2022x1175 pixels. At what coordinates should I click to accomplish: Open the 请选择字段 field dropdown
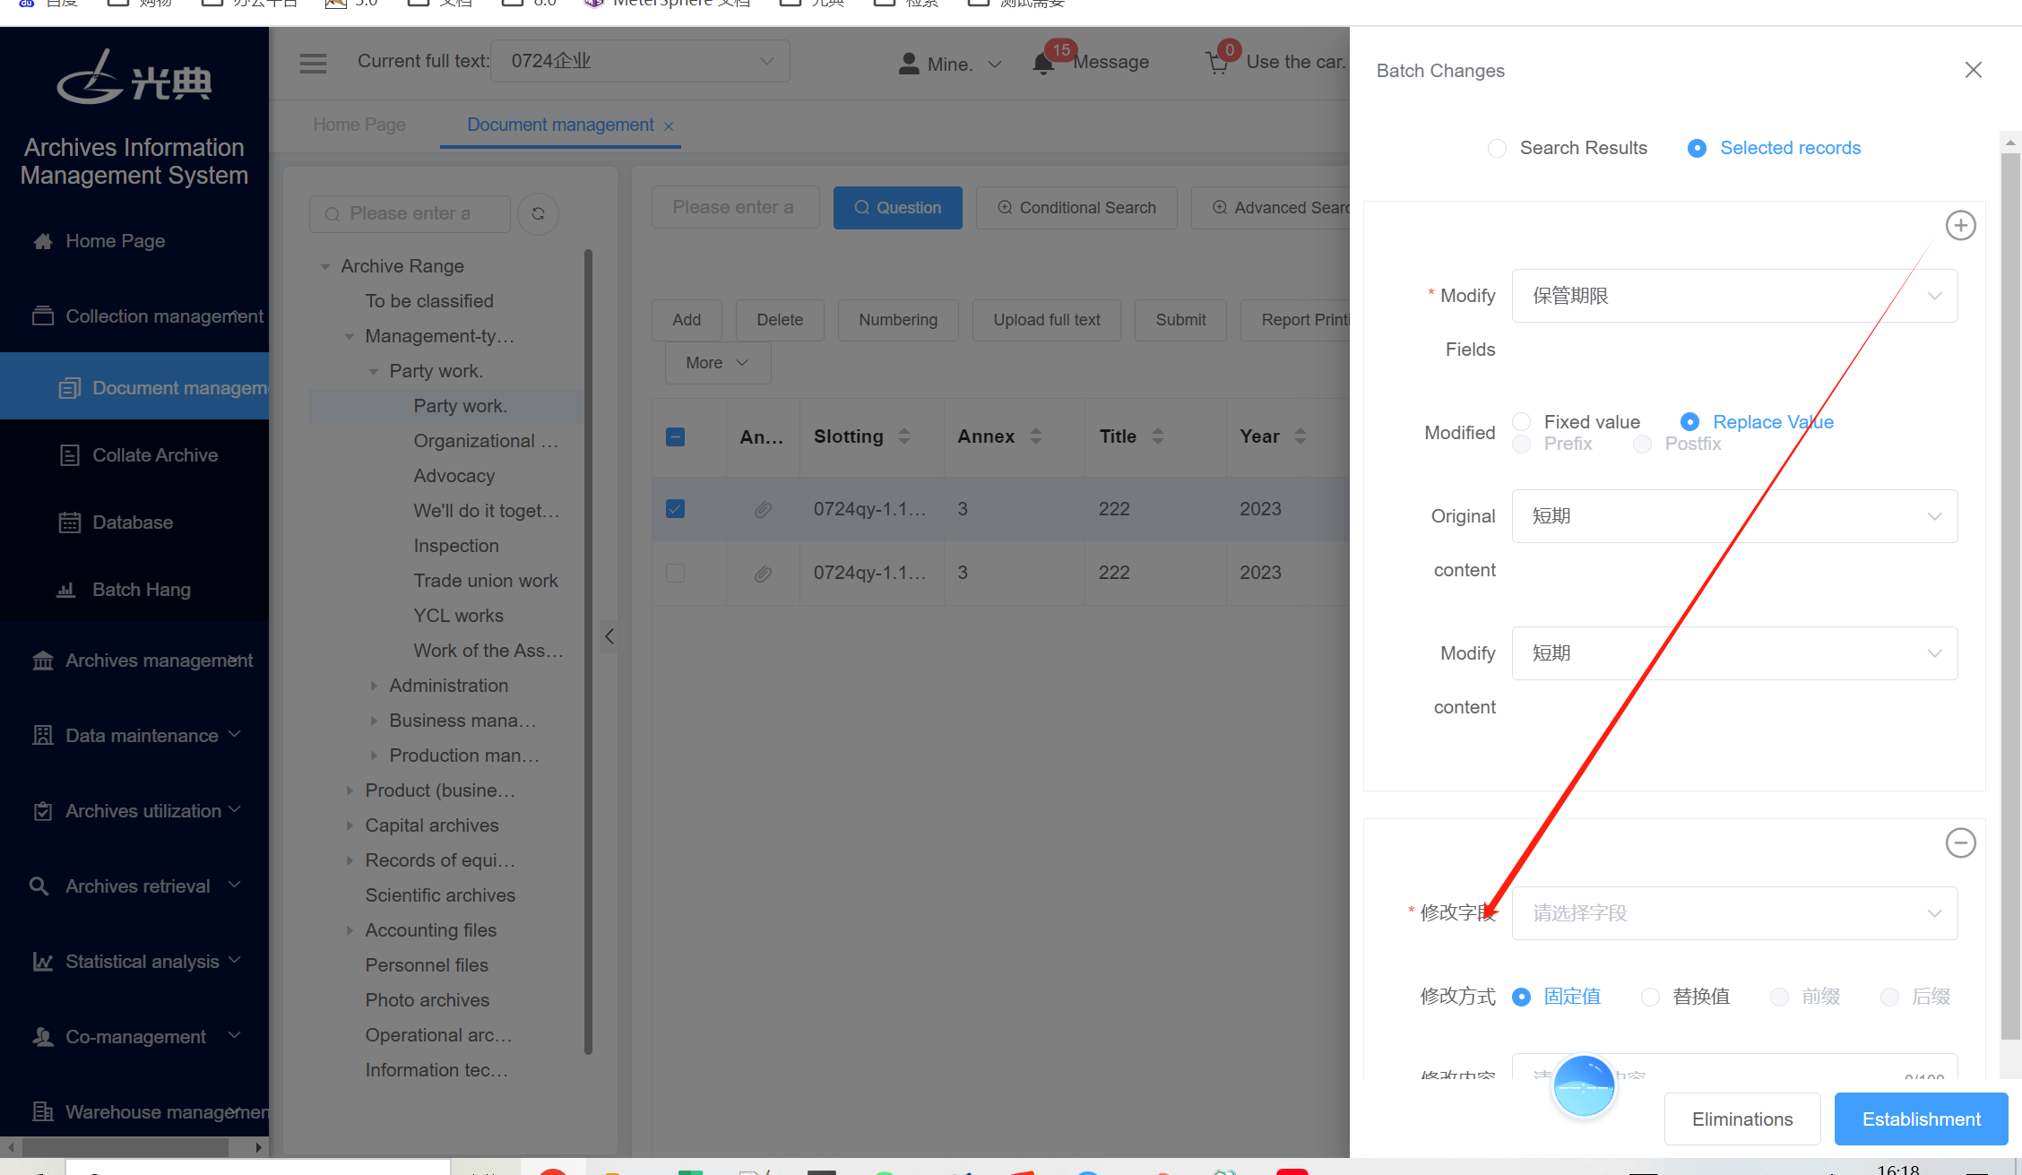coord(1734,913)
